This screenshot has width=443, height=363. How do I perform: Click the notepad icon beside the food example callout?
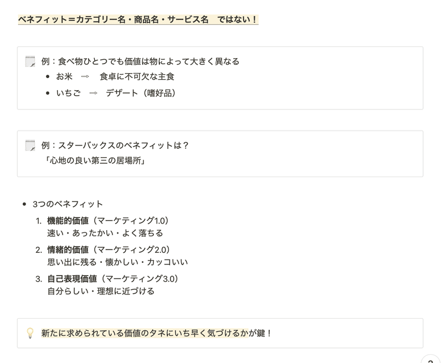[x=30, y=61]
